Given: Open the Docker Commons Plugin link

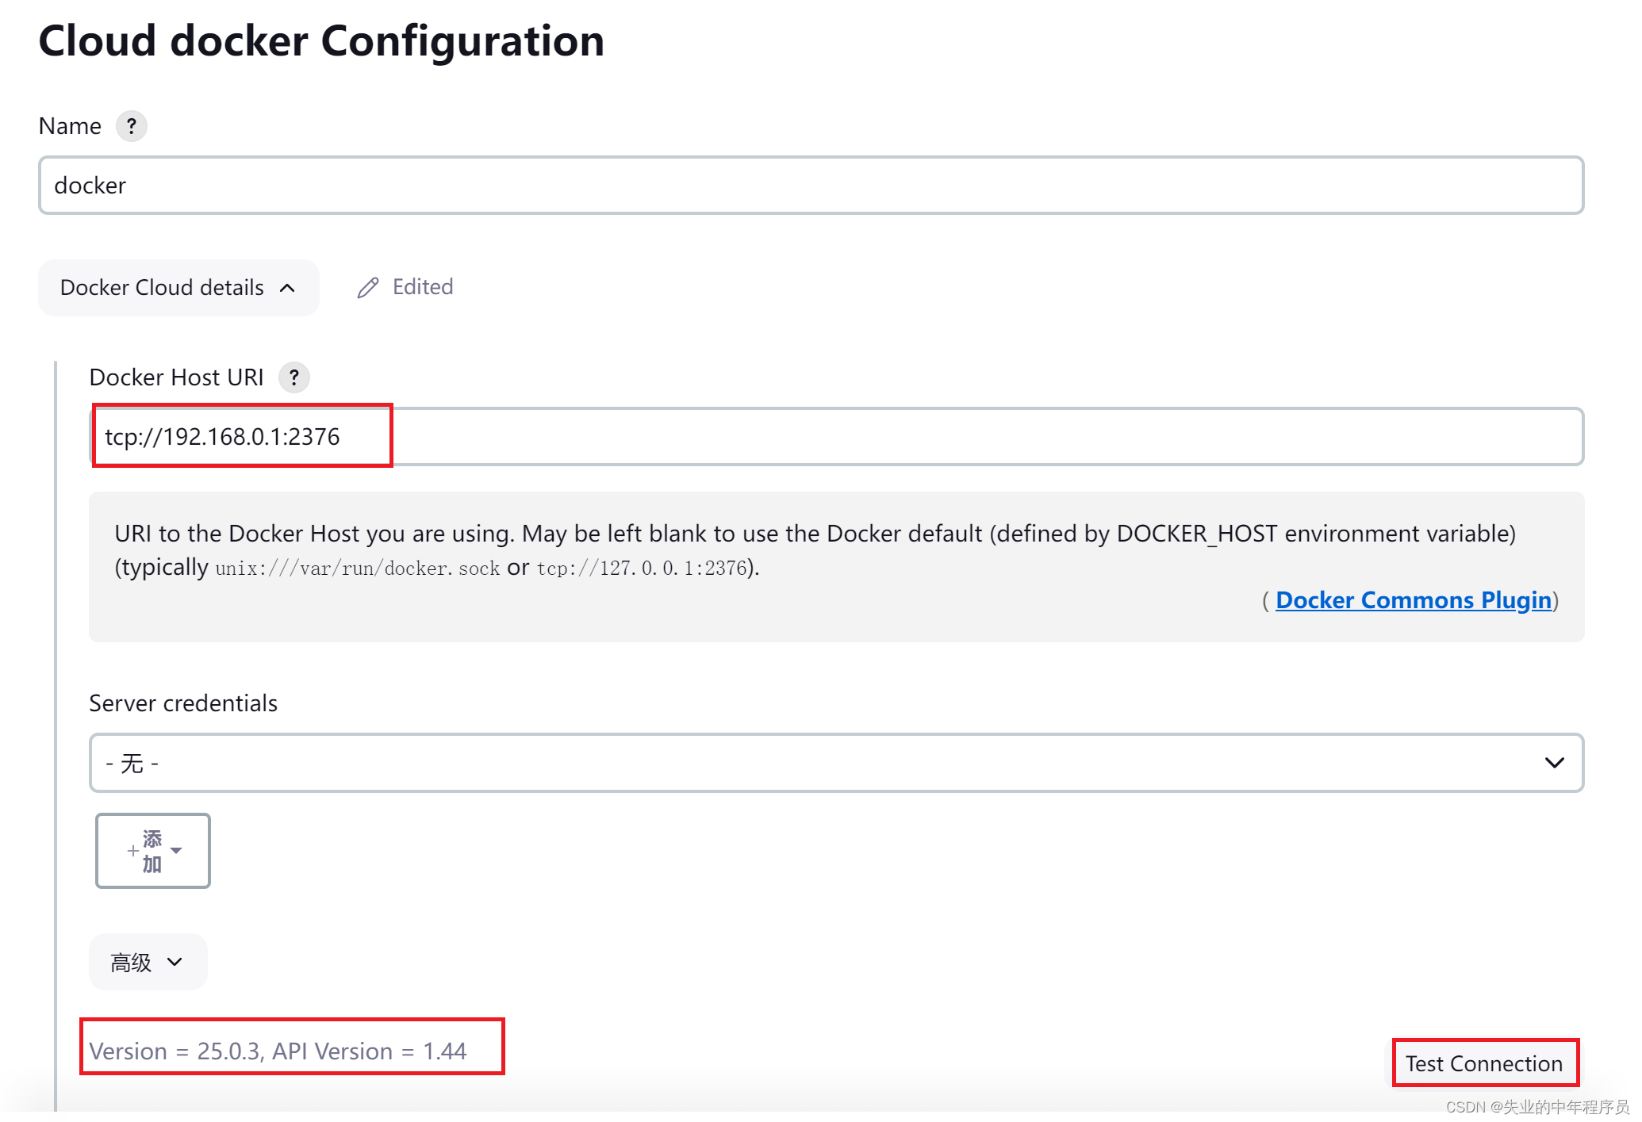Looking at the screenshot, I should [x=1414, y=600].
